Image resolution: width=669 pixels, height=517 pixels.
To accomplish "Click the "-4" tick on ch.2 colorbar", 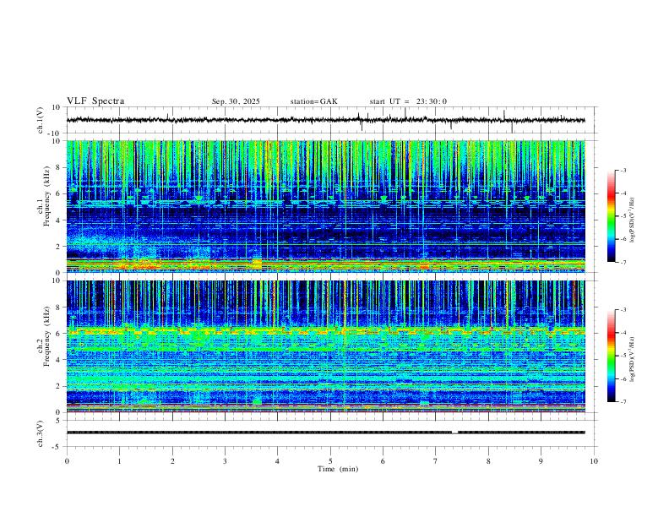I will coord(623,333).
